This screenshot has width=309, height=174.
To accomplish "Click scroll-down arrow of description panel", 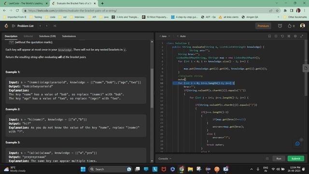I will 152,161.
